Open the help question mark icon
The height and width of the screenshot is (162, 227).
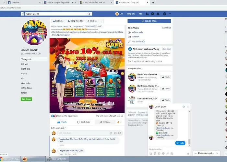coord(165,14)
